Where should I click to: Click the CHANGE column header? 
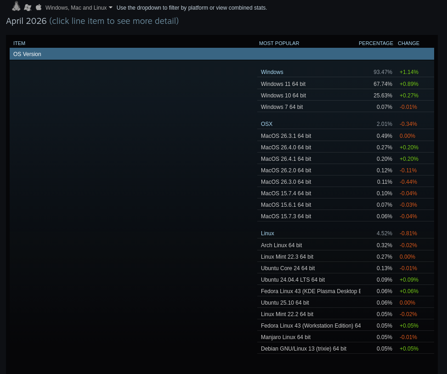(408, 43)
